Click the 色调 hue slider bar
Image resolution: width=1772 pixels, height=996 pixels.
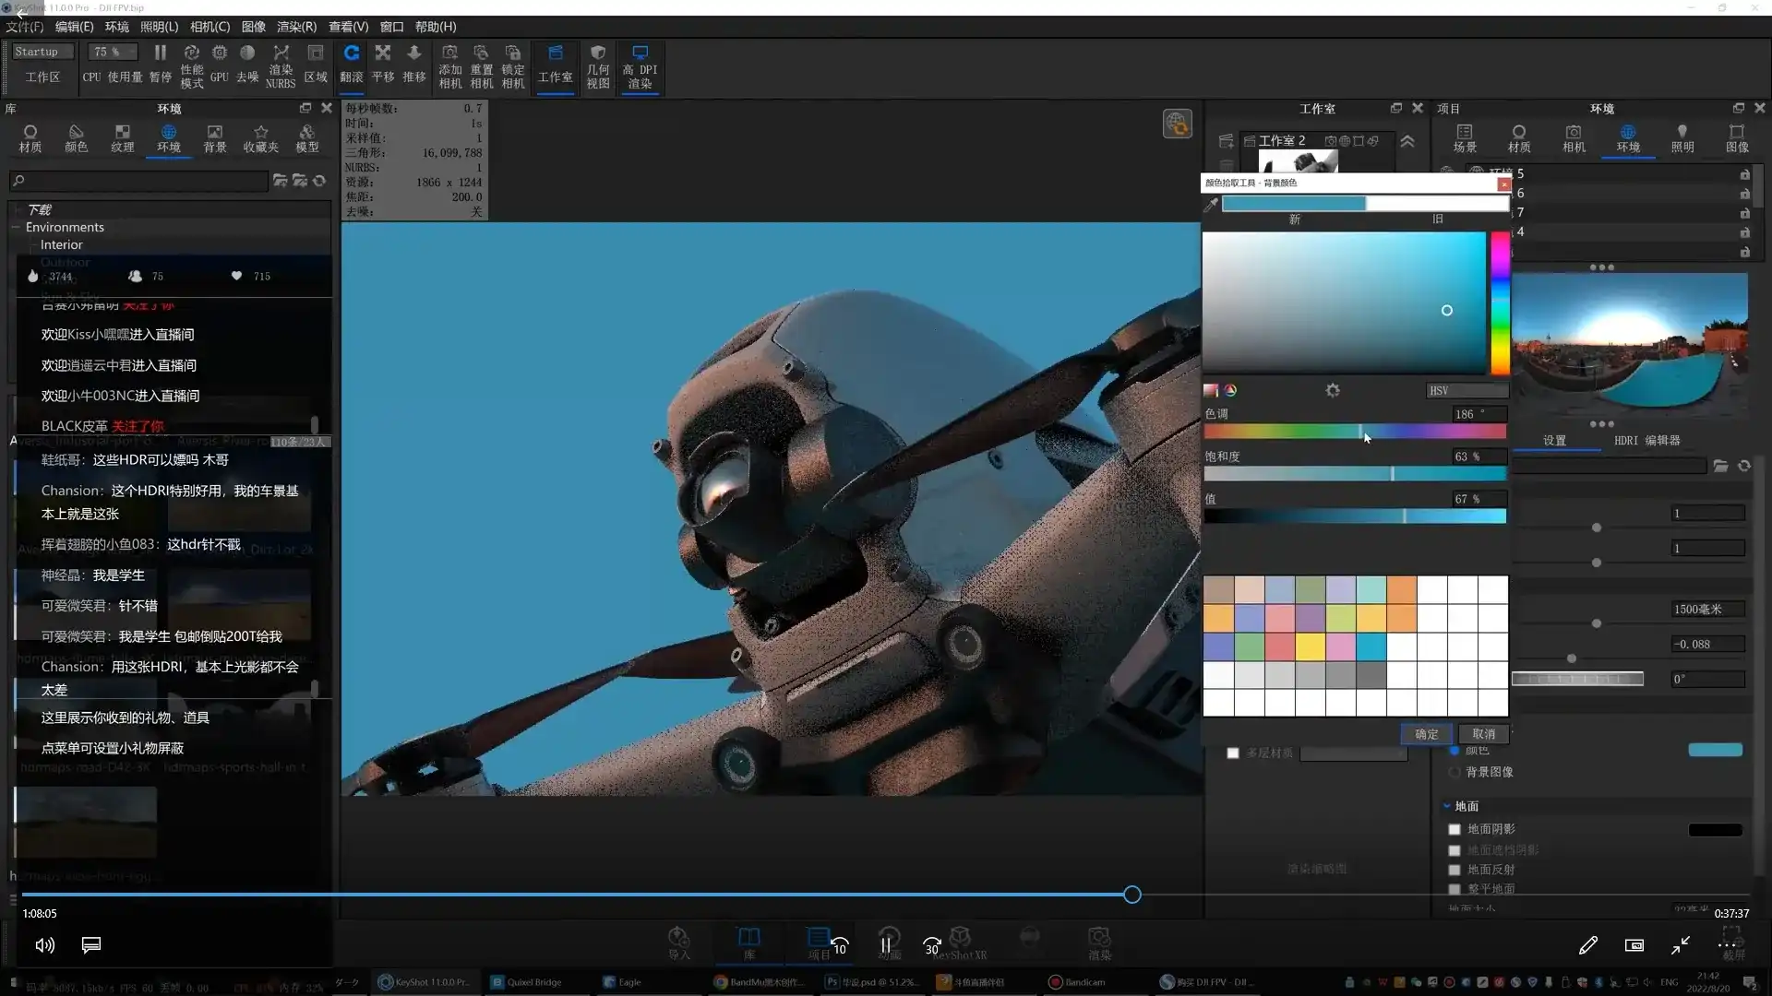(1354, 432)
